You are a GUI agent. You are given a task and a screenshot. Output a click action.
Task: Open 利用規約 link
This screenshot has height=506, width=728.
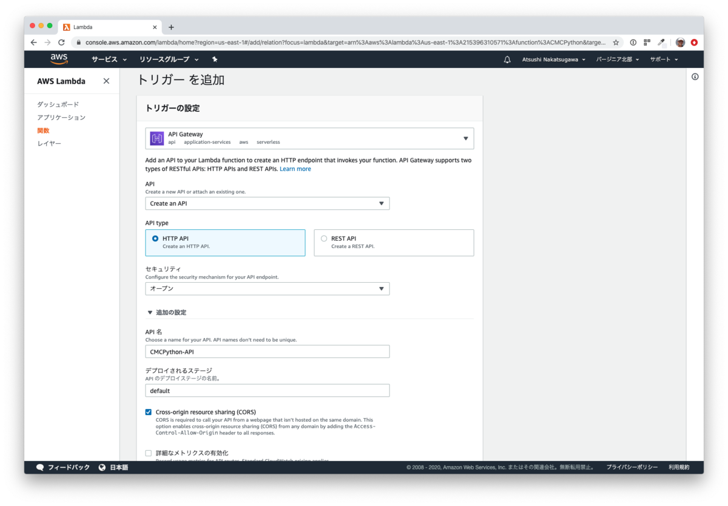(679, 467)
